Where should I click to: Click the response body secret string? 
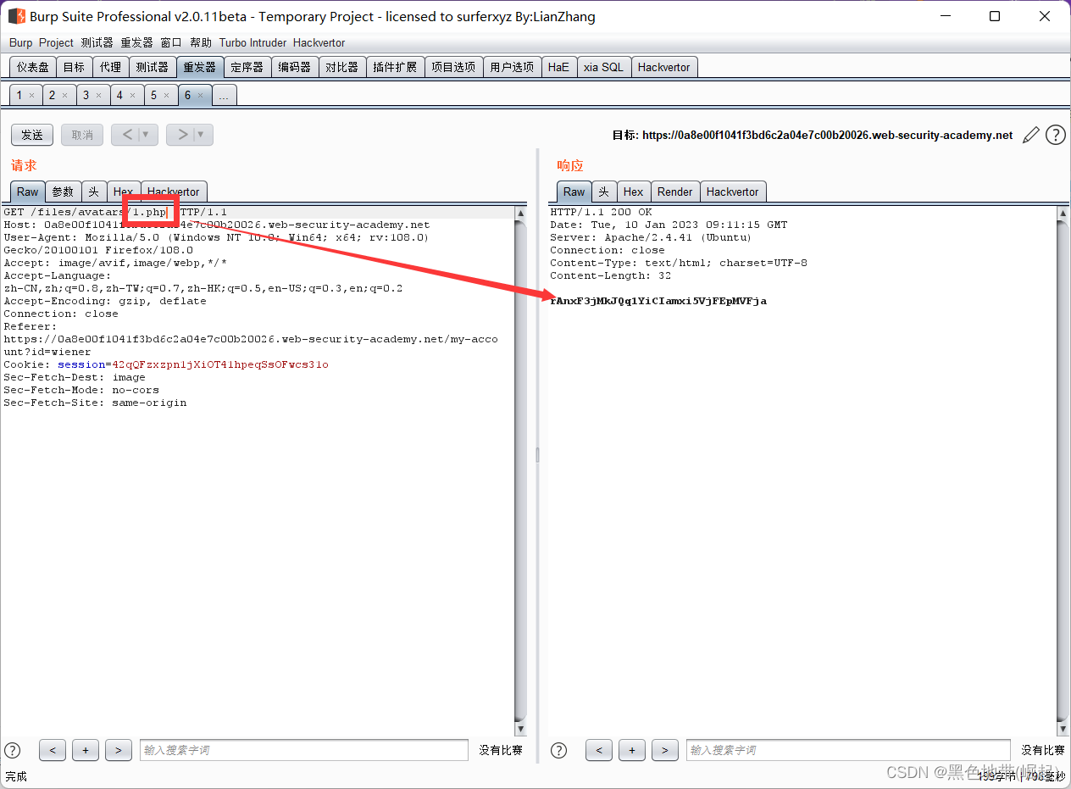pos(658,301)
